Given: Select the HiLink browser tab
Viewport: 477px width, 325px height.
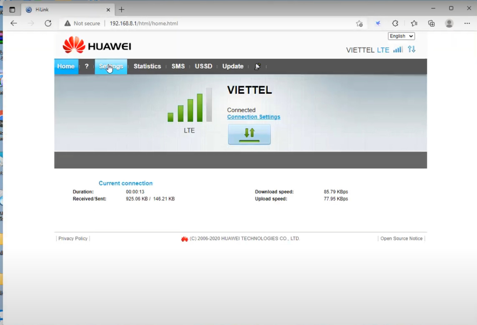Looking at the screenshot, I should pos(68,10).
